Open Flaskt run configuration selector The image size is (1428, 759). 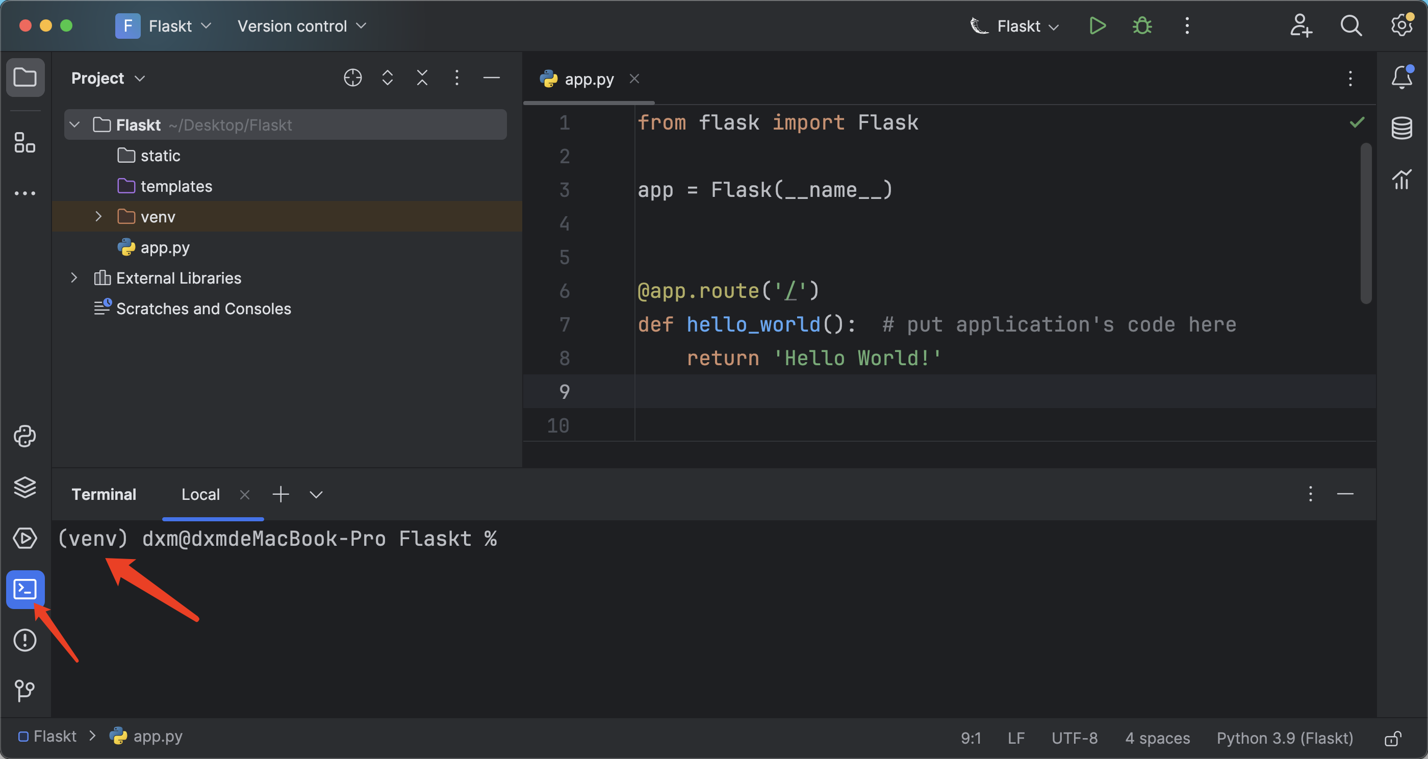pos(1015,26)
